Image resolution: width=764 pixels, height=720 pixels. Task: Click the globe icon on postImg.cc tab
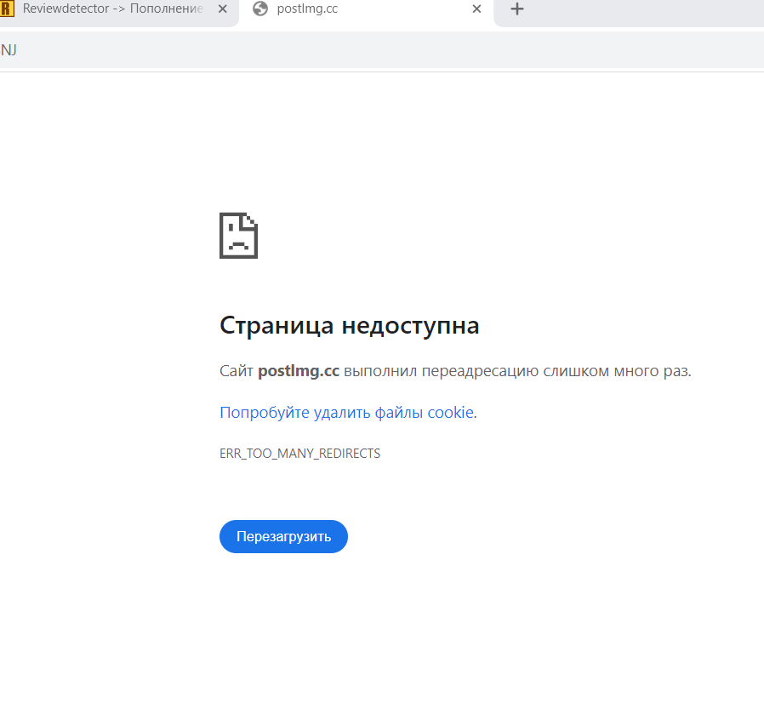(260, 9)
